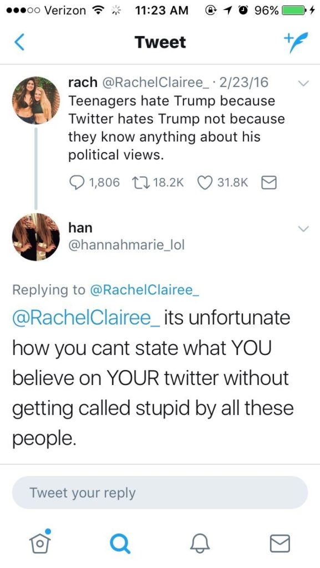Tap the battery indicator in status bar
The width and height of the screenshot is (320, 568).
tap(294, 11)
